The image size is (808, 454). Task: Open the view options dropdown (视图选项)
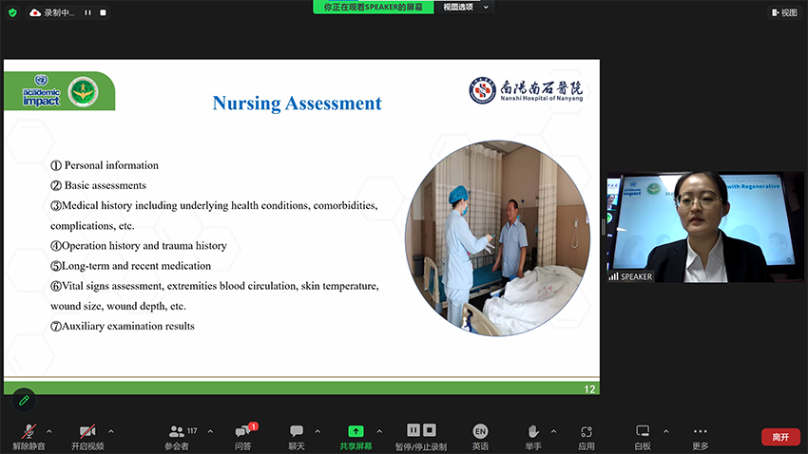point(464,7)
